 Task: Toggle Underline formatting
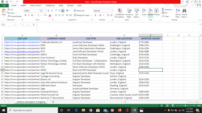pos(32,15)
